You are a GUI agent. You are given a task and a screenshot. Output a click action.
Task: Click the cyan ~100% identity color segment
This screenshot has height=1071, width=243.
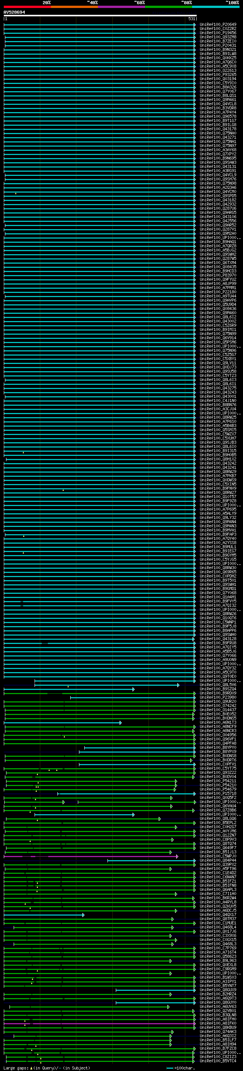tap(216, 7)
